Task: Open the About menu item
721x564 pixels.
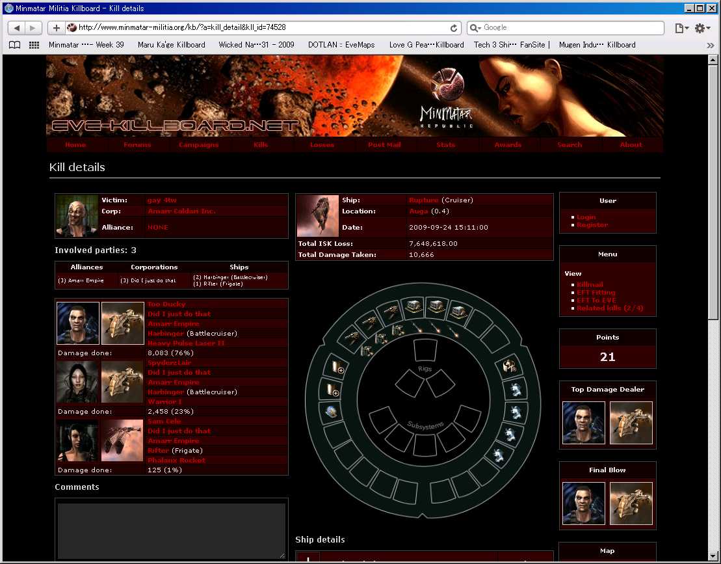Action: pyautogui.click(x=631, y=144)
